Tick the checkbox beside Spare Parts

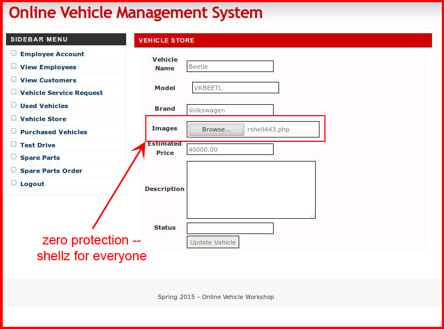[14, 157]
